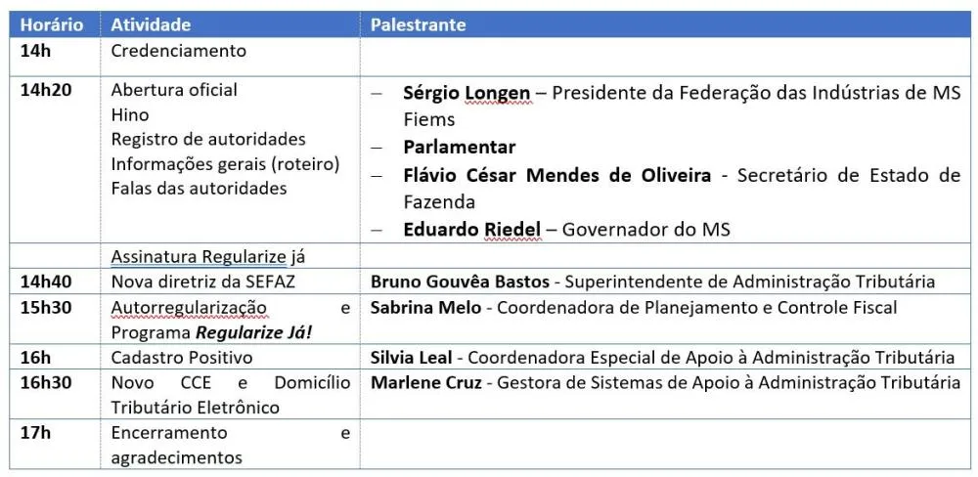Click the Horário column header
The width and height of the screenshot is (978, 477).
click(51, 24)
